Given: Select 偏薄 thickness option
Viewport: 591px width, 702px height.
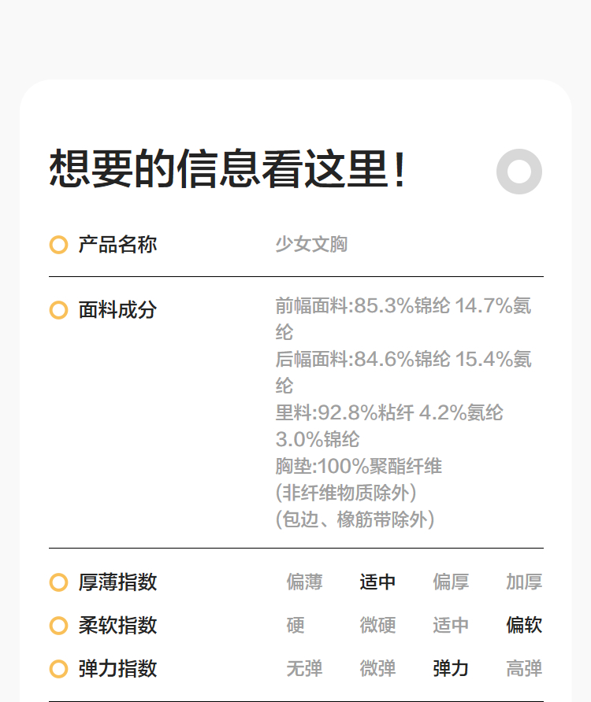Looking at the screenshot, I should 304,582.
